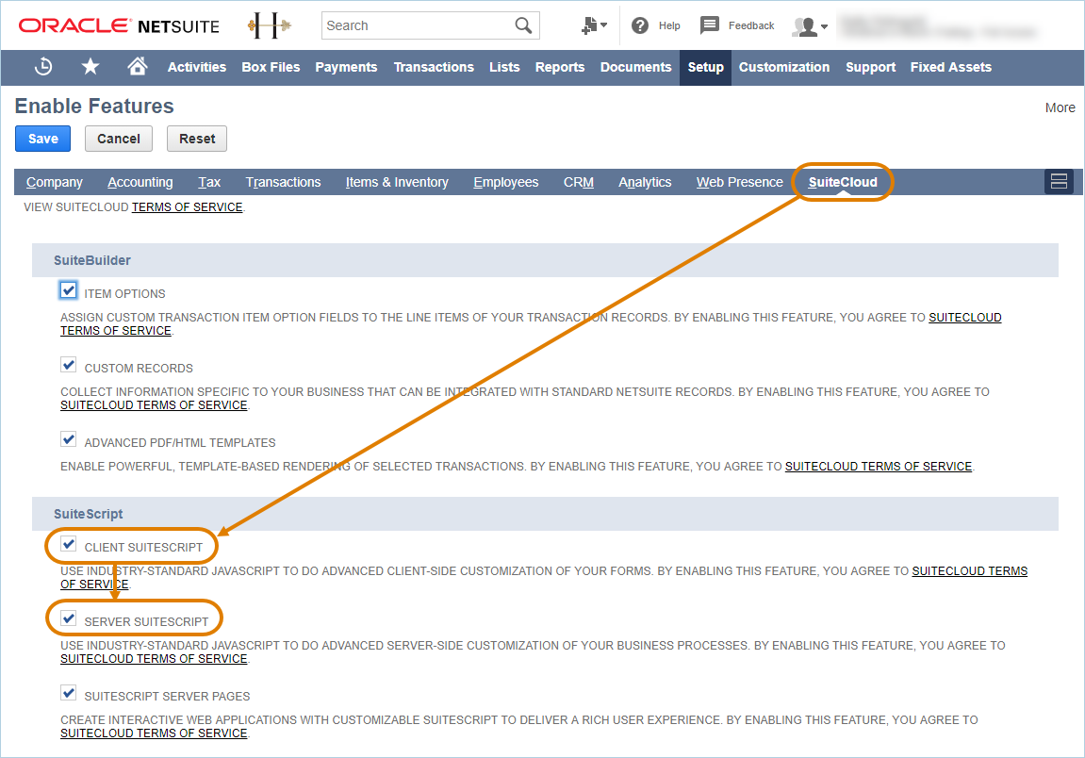Viewport: 1085px width, 758px height.
Task: Open the Documents menu
Action: [636, 67]
